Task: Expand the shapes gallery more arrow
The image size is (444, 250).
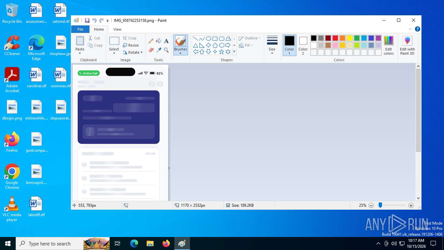Action: (x=234, y=52)
